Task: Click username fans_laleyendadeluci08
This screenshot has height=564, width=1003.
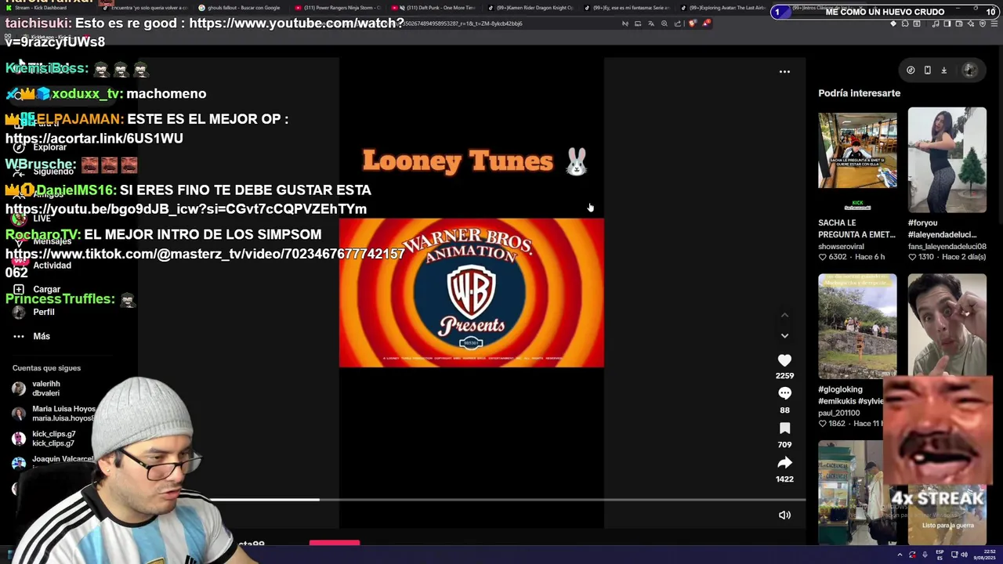Action: (x=947, y=247)
